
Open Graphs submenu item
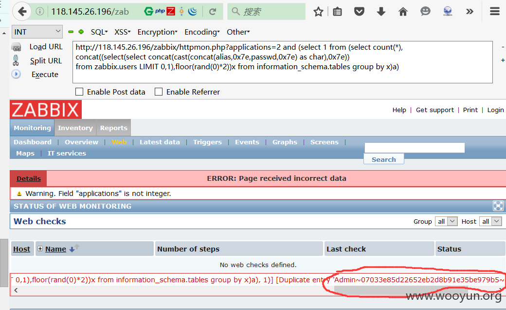(x=285, y=142)
